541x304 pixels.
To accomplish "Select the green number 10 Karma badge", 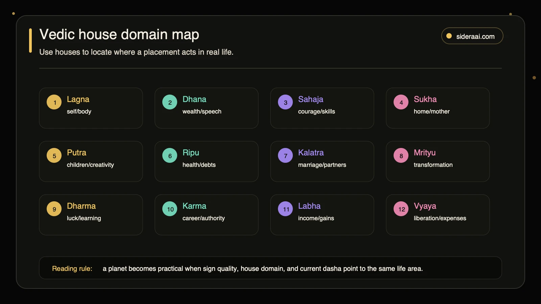I will [170, 209].
